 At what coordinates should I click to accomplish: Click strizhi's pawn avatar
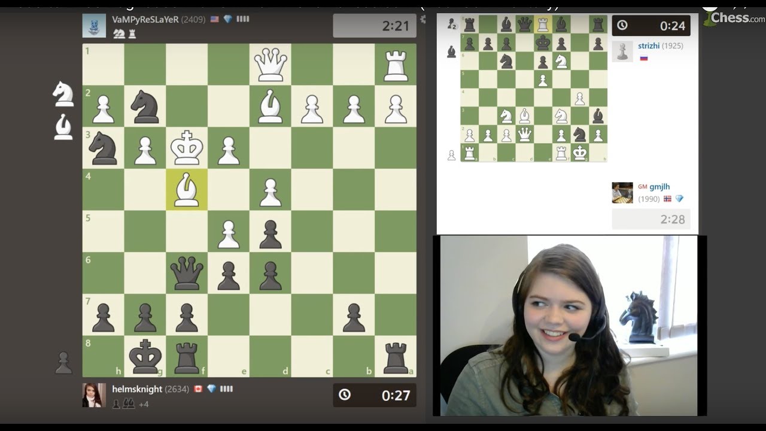[x=622, y=51]
